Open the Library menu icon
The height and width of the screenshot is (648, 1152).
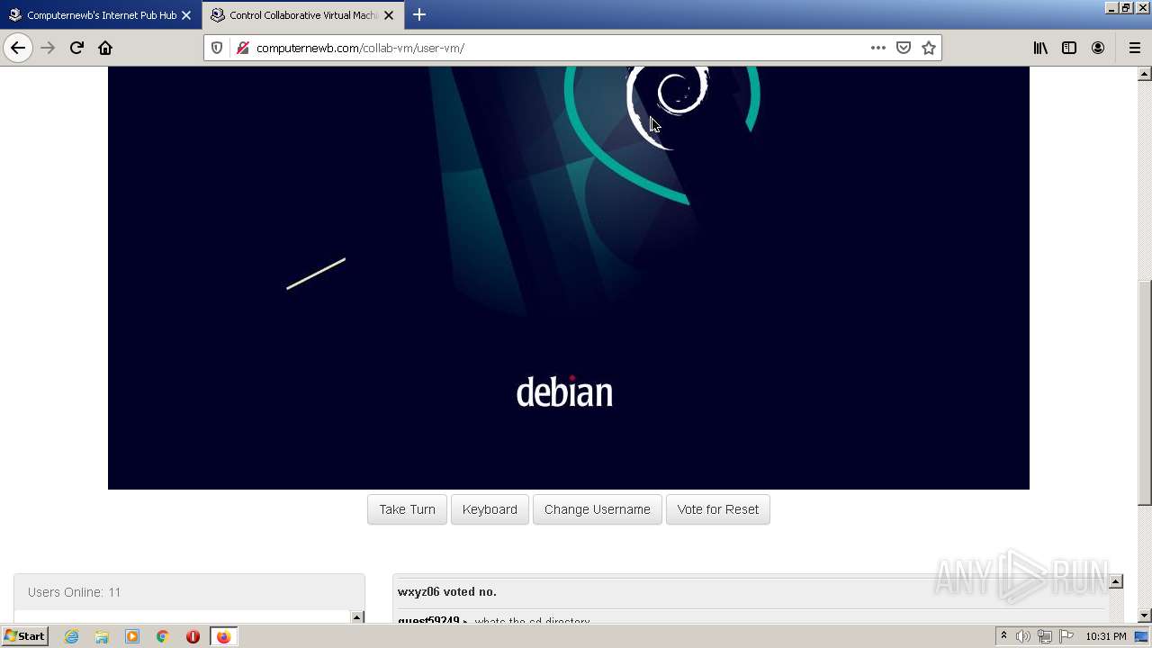[x=1040, y=48]
